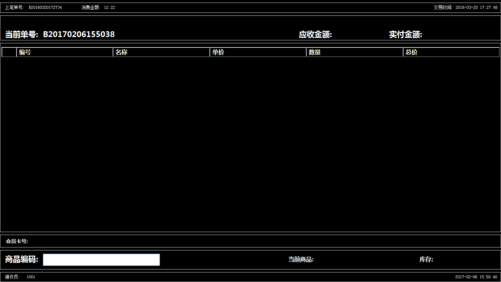Sort by the 单价 column header
Image resolution: width=501 pixels, height=282 pixels.
pyautogui.click(x=258, y=52)
